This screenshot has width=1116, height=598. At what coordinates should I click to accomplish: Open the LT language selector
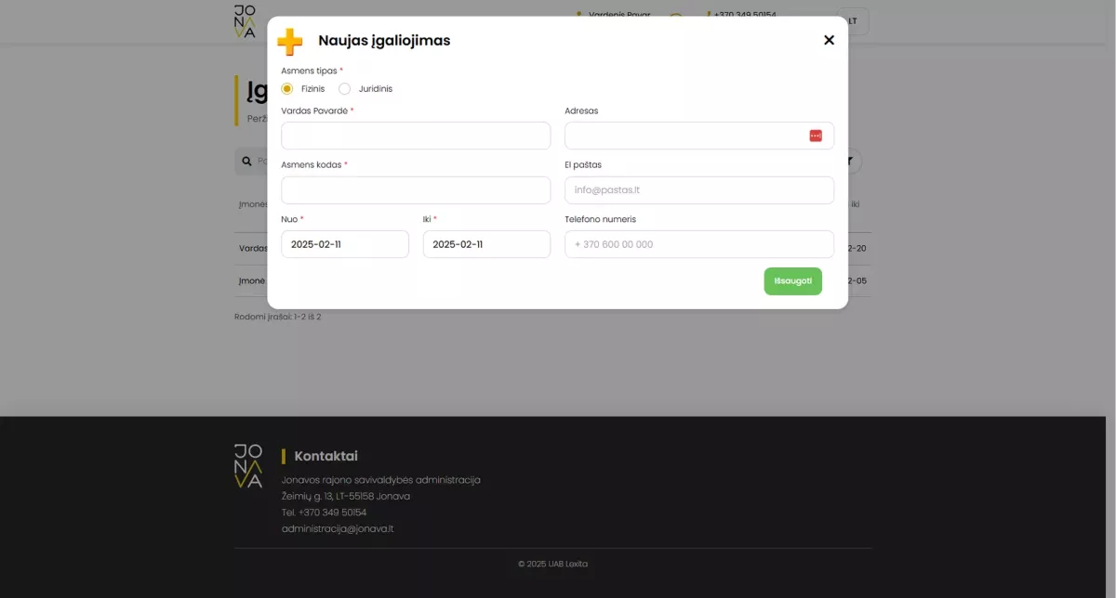click(852, 20)
